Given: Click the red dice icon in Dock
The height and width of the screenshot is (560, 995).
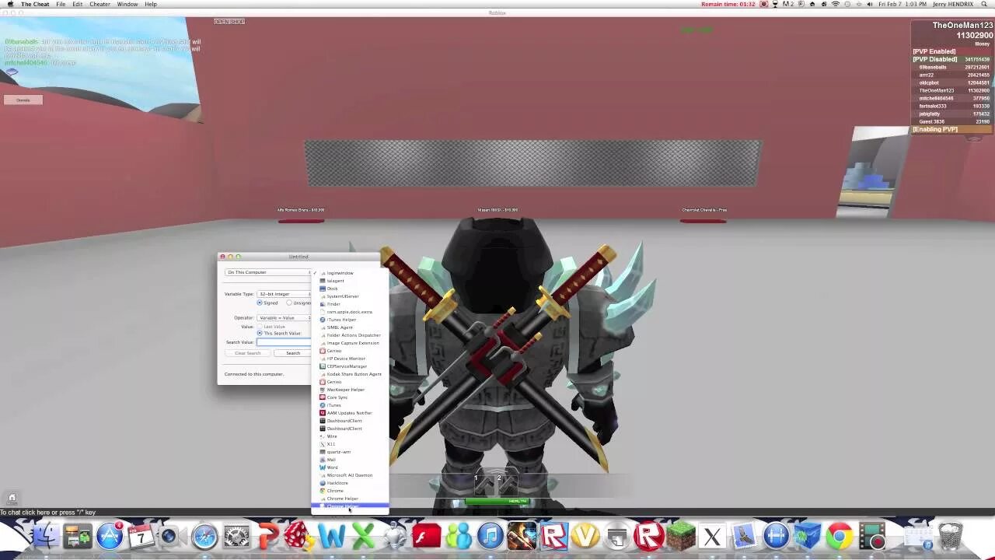Looking at the screenshot, I should [x=299, y=537].
